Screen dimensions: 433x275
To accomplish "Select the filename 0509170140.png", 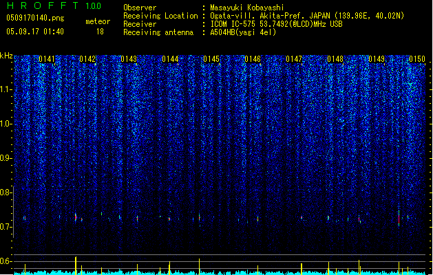I will [x=35, y=18].
